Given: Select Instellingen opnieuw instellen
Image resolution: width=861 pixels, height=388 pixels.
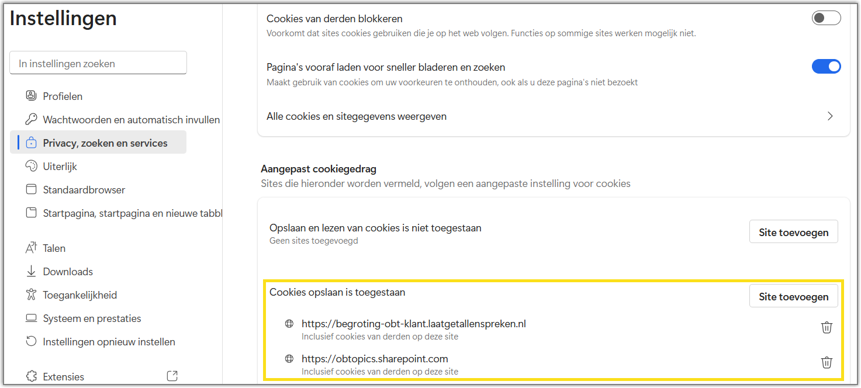Looking at the screenshot, I should [109, 342].
